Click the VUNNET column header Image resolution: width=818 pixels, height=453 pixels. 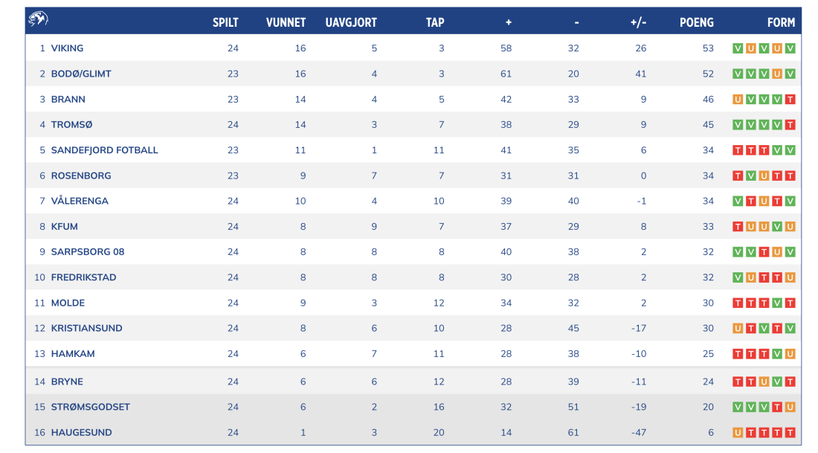point(288,22)
